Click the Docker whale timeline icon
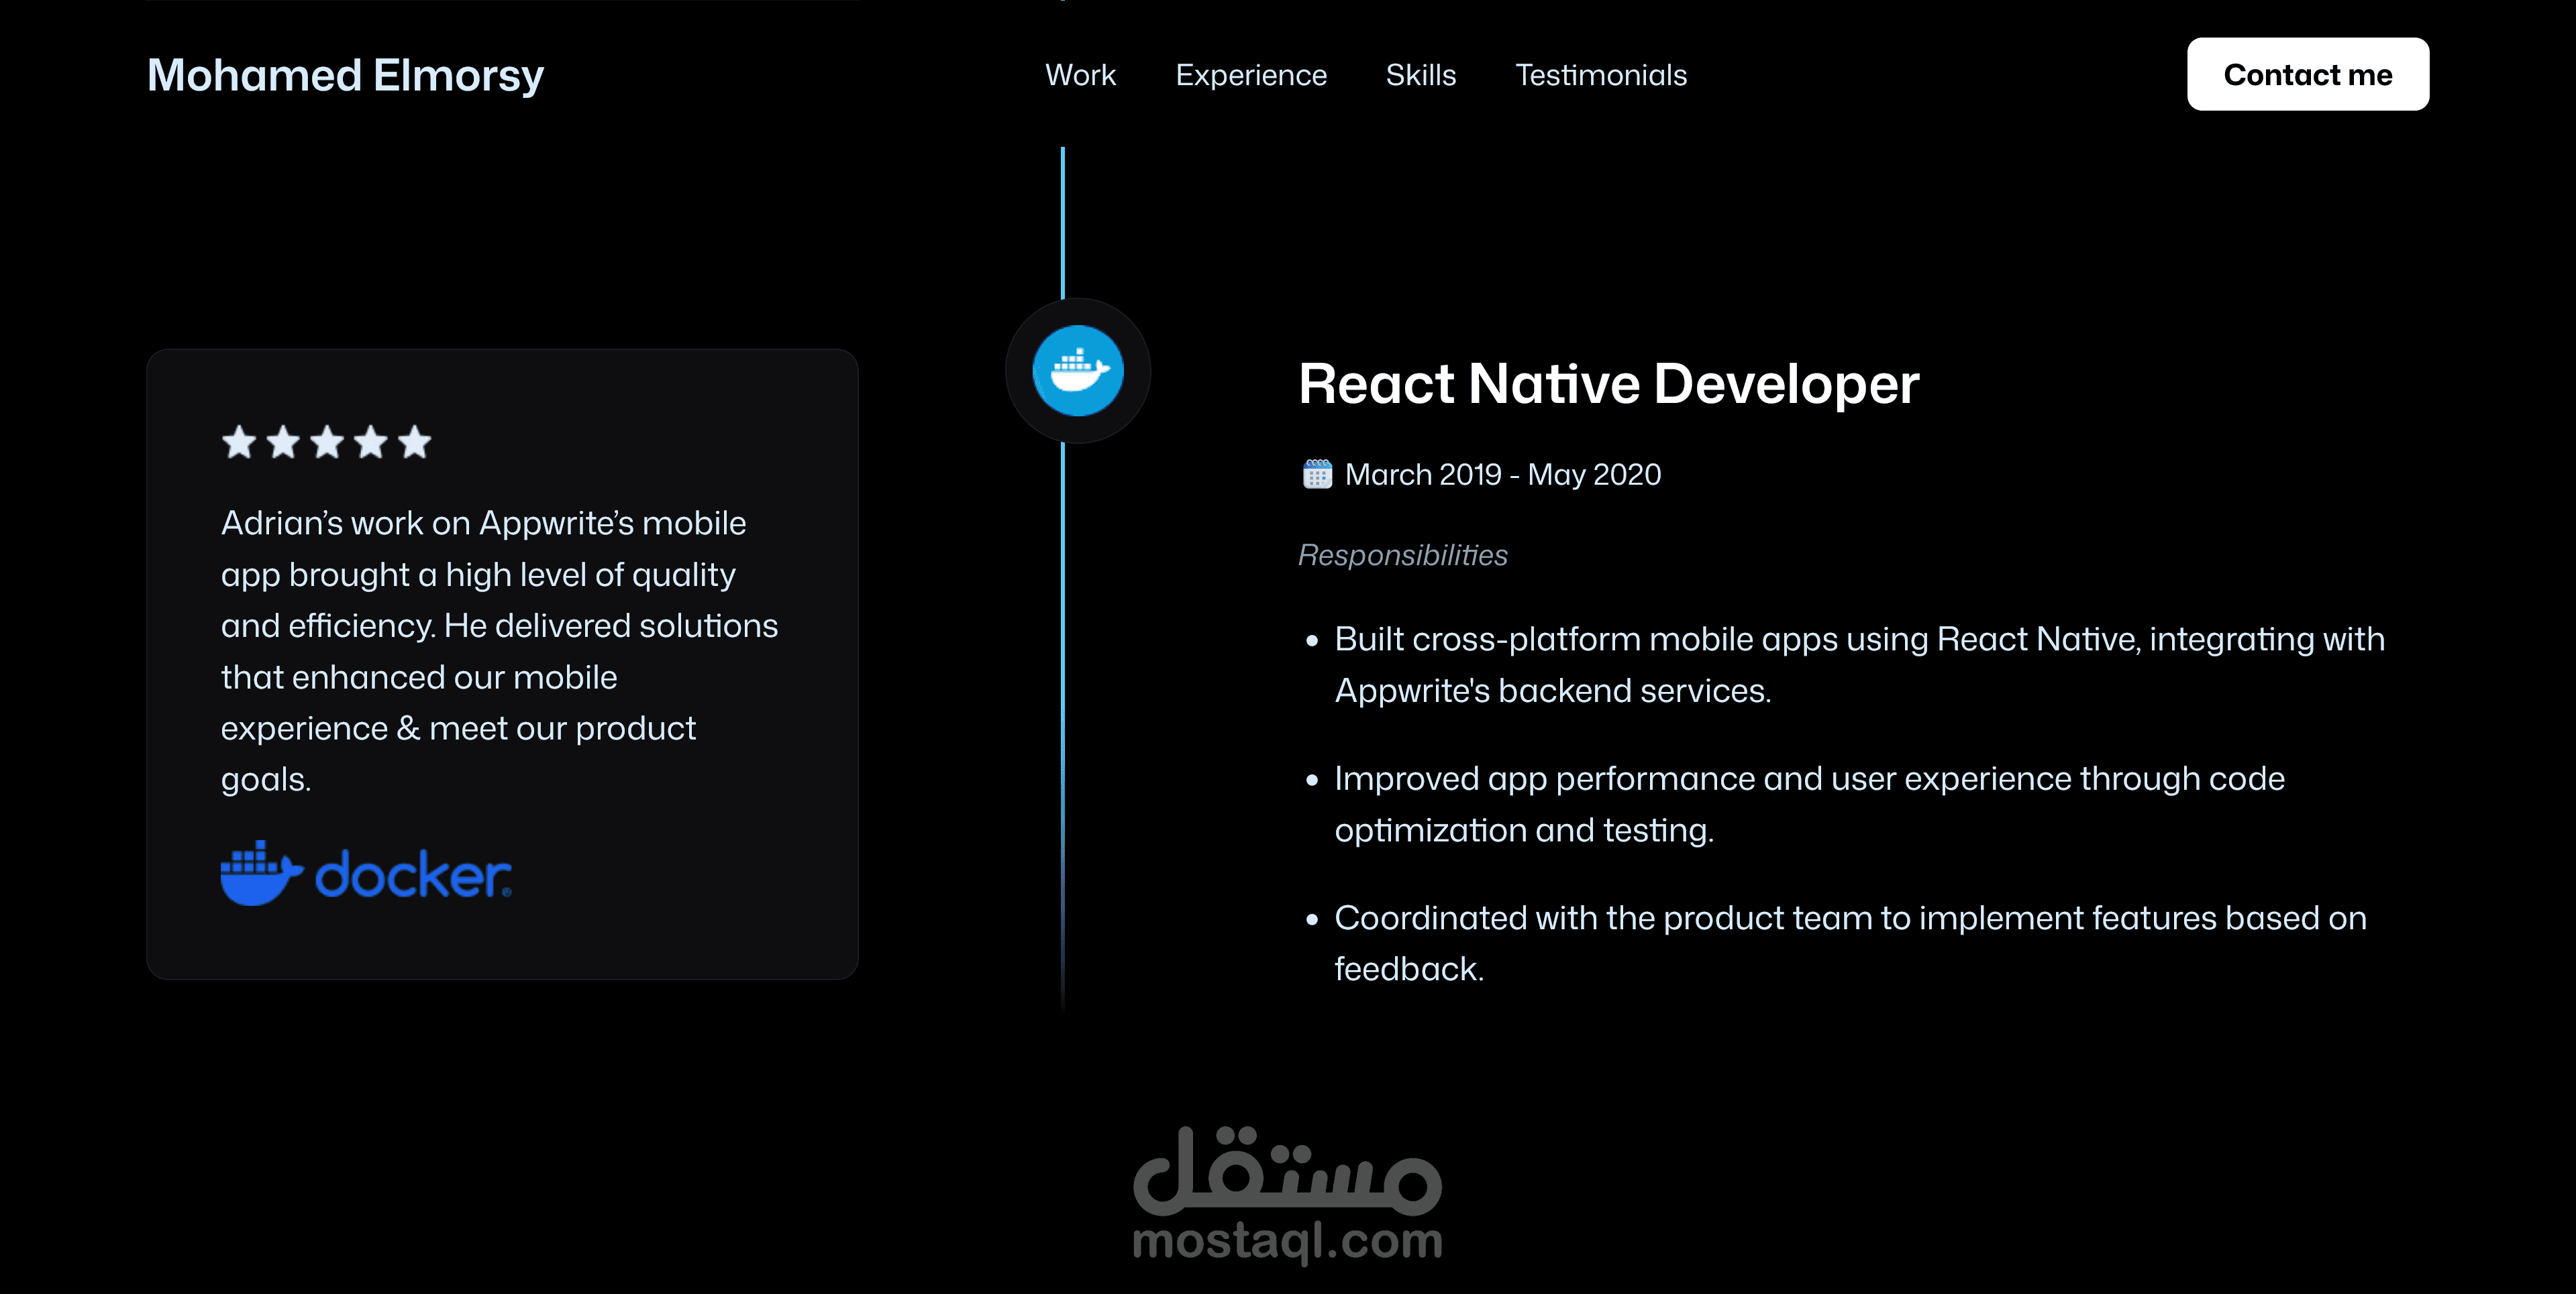2576x1294 pixels. [1077, 371]
